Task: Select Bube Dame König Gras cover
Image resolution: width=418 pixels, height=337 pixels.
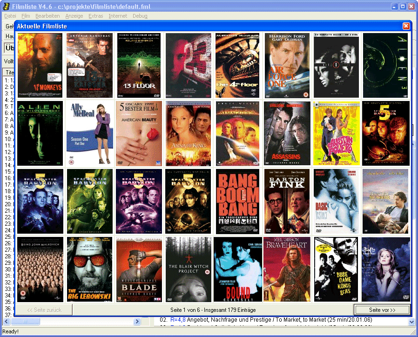Action: click(337, 270)
